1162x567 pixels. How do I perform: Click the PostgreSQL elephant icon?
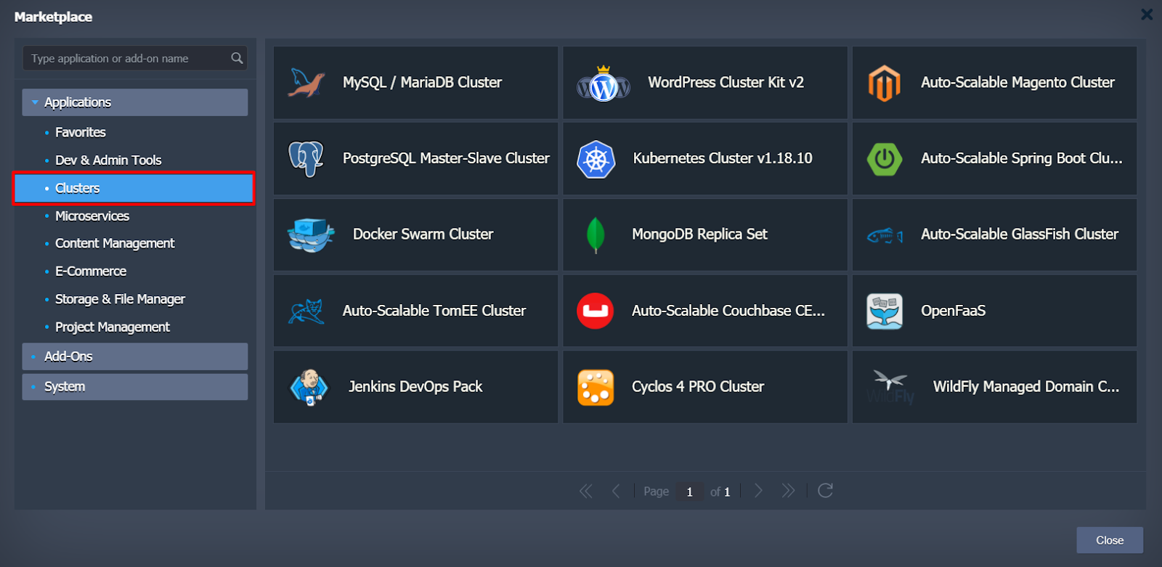pos(306,159)
